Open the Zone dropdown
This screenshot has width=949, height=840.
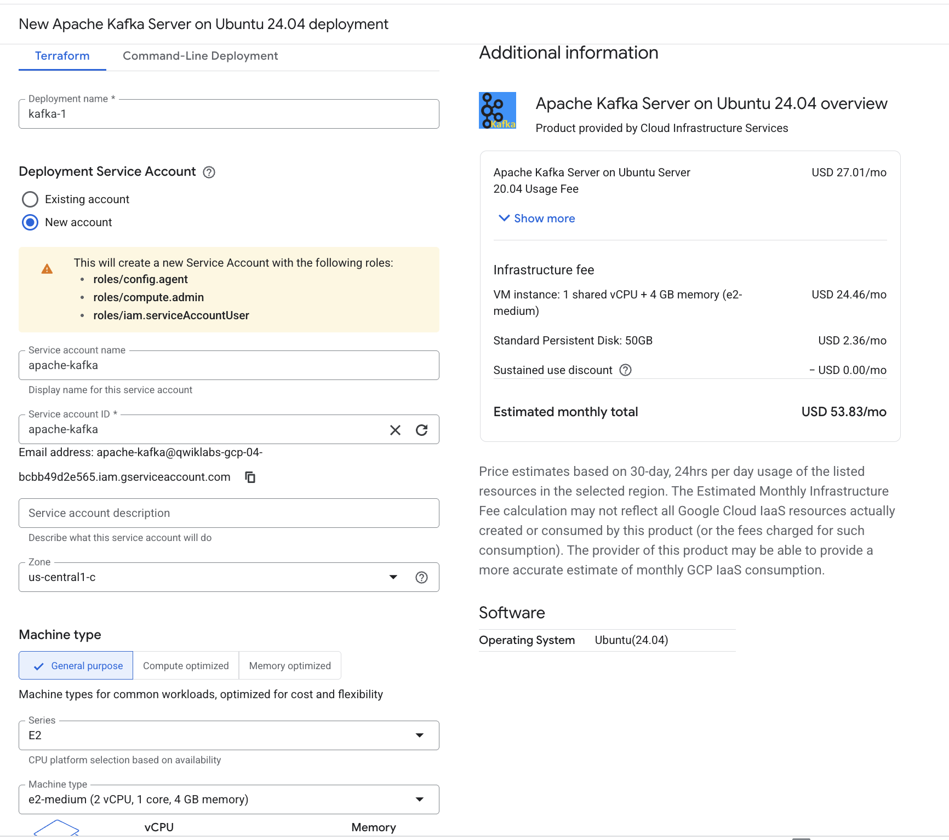(x=208, y=578)
